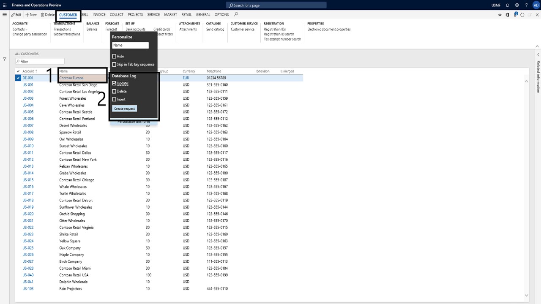Switch to the SERVICE tab
Image resolution: width=541 pixels, height=304 pixels.
click(153, 15)
